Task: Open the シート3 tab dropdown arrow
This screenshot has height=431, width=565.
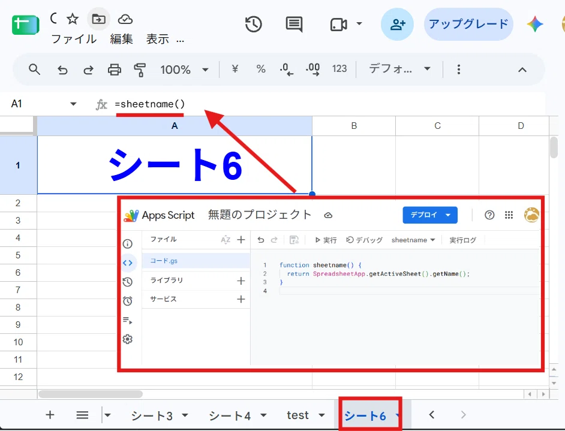Action: tap(185, 415)
